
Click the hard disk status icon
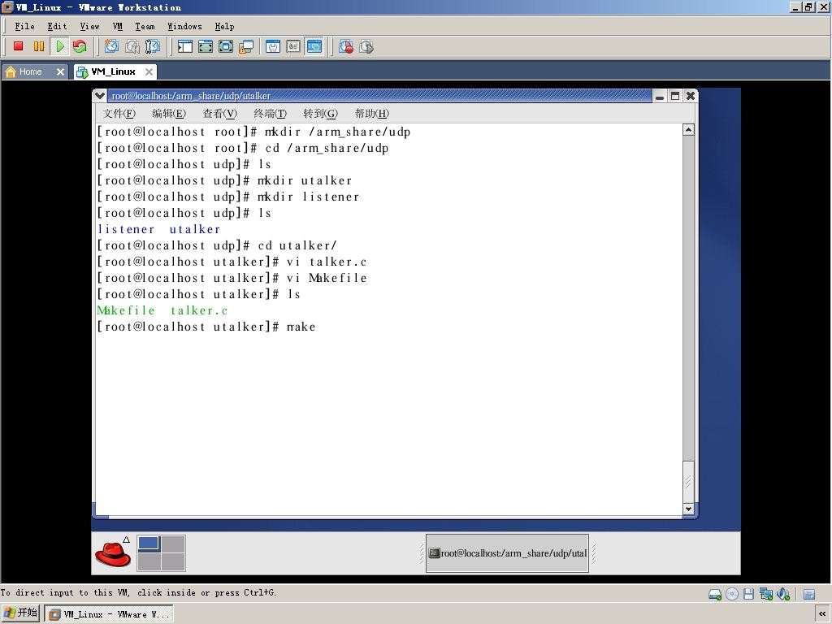coord(715,594)
